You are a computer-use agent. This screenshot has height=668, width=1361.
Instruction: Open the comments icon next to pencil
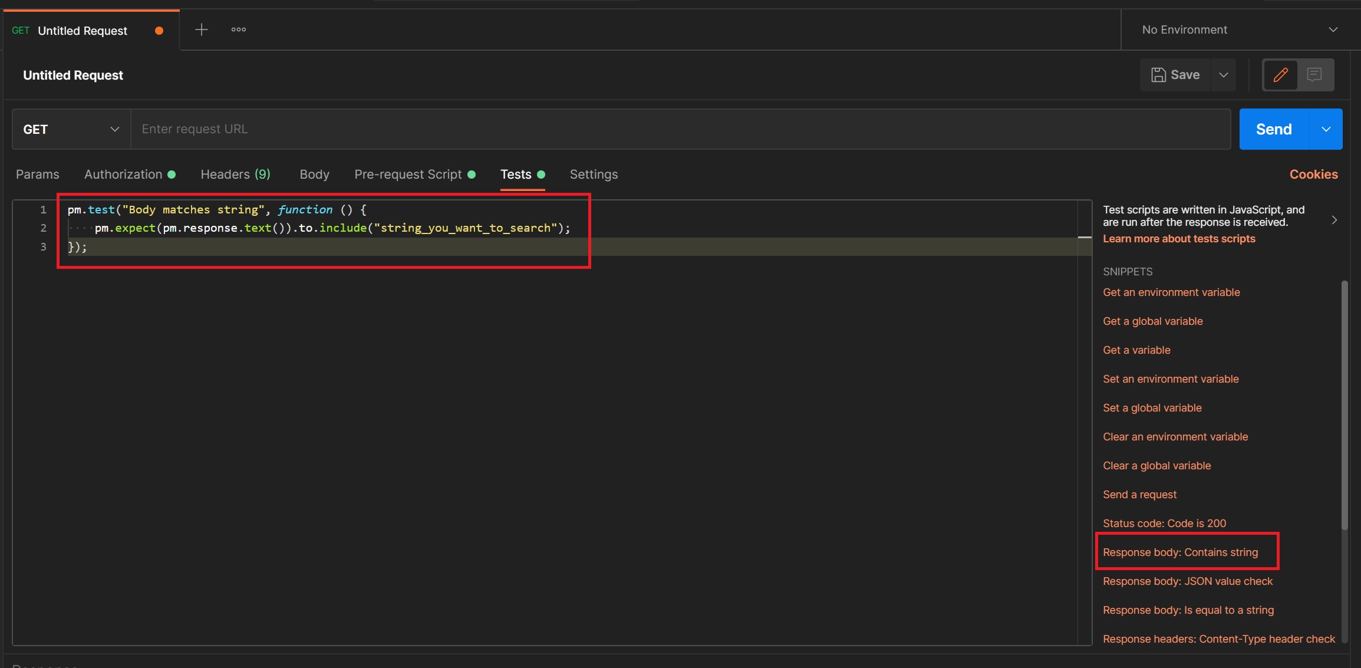(x=1314, y=75)
